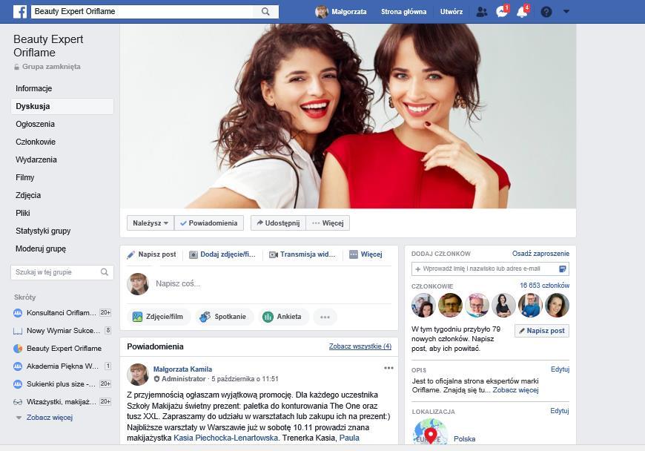Open more composer options ellipsis
This screenshot has width=645, height=451.
pos(325,317)
